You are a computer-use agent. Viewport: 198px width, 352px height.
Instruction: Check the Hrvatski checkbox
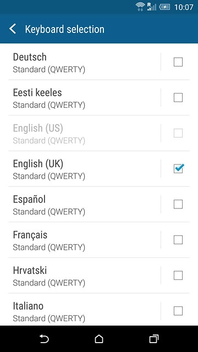(x=178, y=275)
